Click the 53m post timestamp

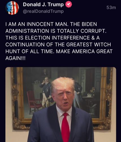[x=111, y=8]
